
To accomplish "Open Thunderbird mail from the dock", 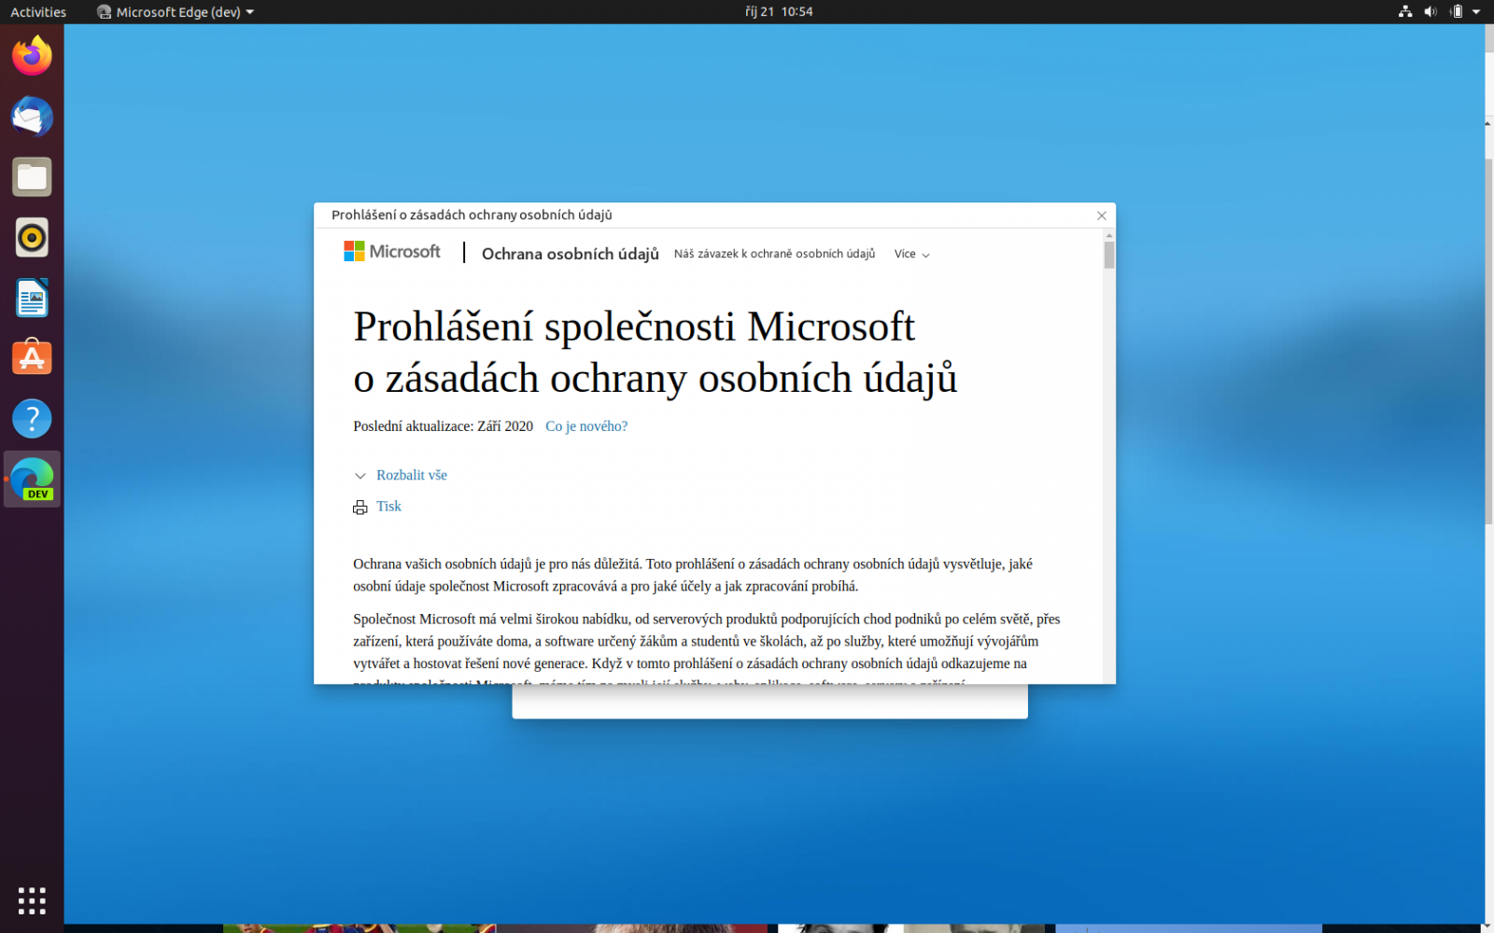I will pyautogui.click(x=32, y=117).
